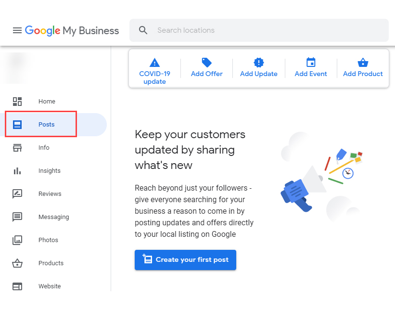Image resolution: width=395 pixels, height=310 pixels.
Task: Open Products in sidebar
Action: pyautogui.click(x=51, y=263)
